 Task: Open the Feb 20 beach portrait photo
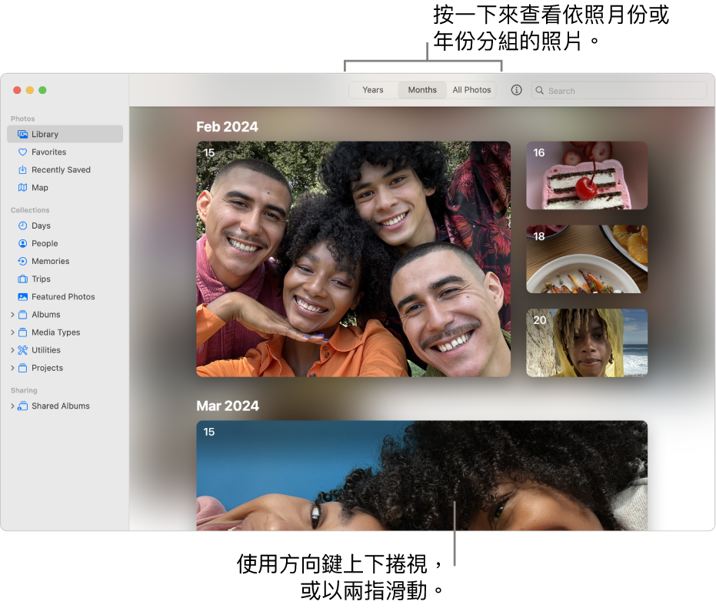pos(587,342)
